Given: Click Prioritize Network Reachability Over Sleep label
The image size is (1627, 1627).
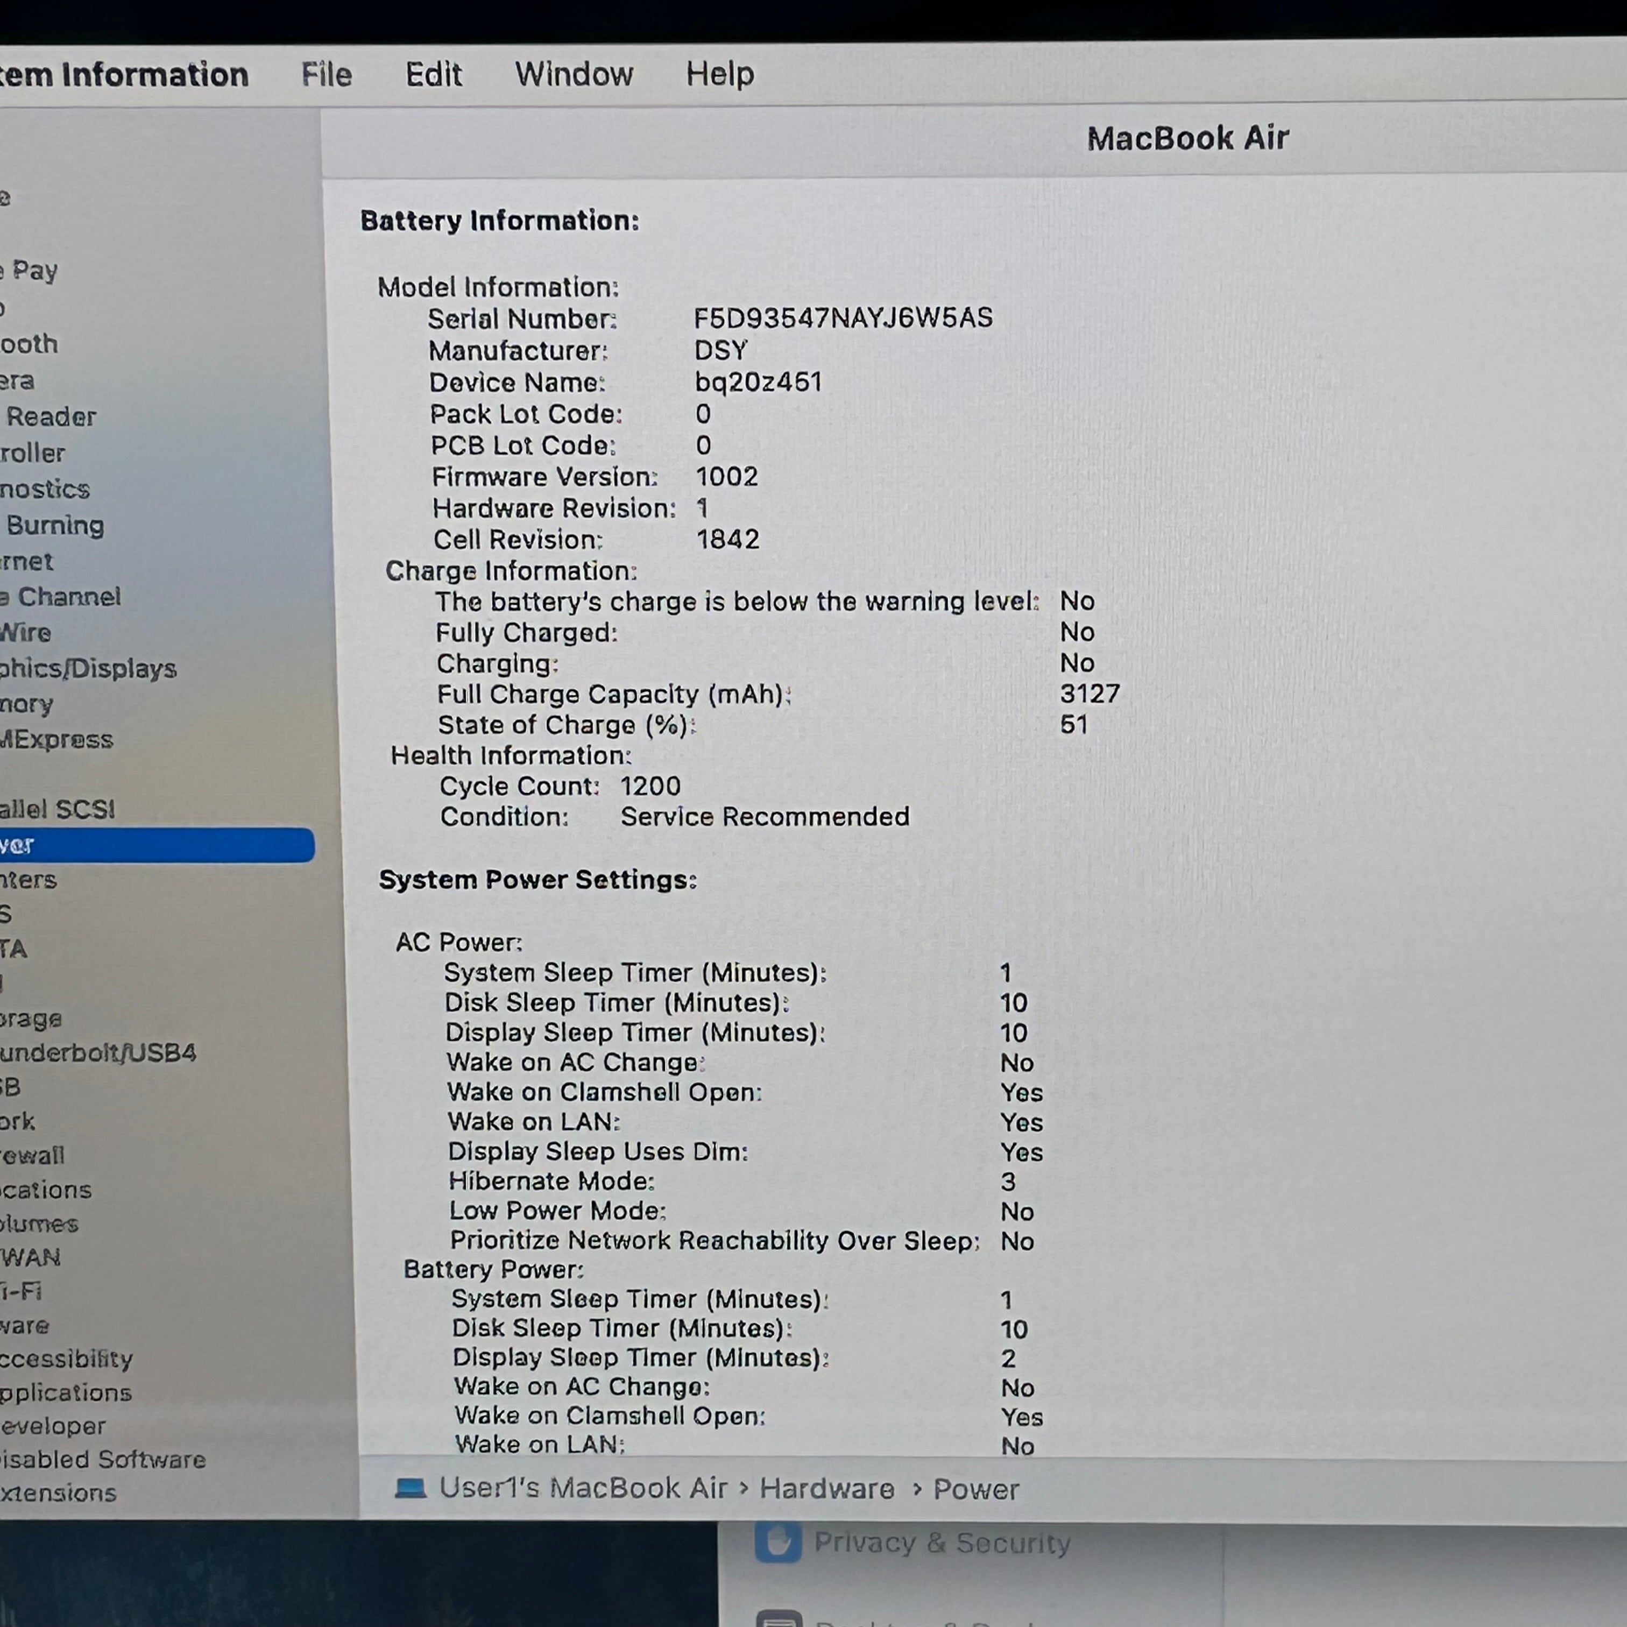Looking at the screenshot, I should [x=714, y=1241].
